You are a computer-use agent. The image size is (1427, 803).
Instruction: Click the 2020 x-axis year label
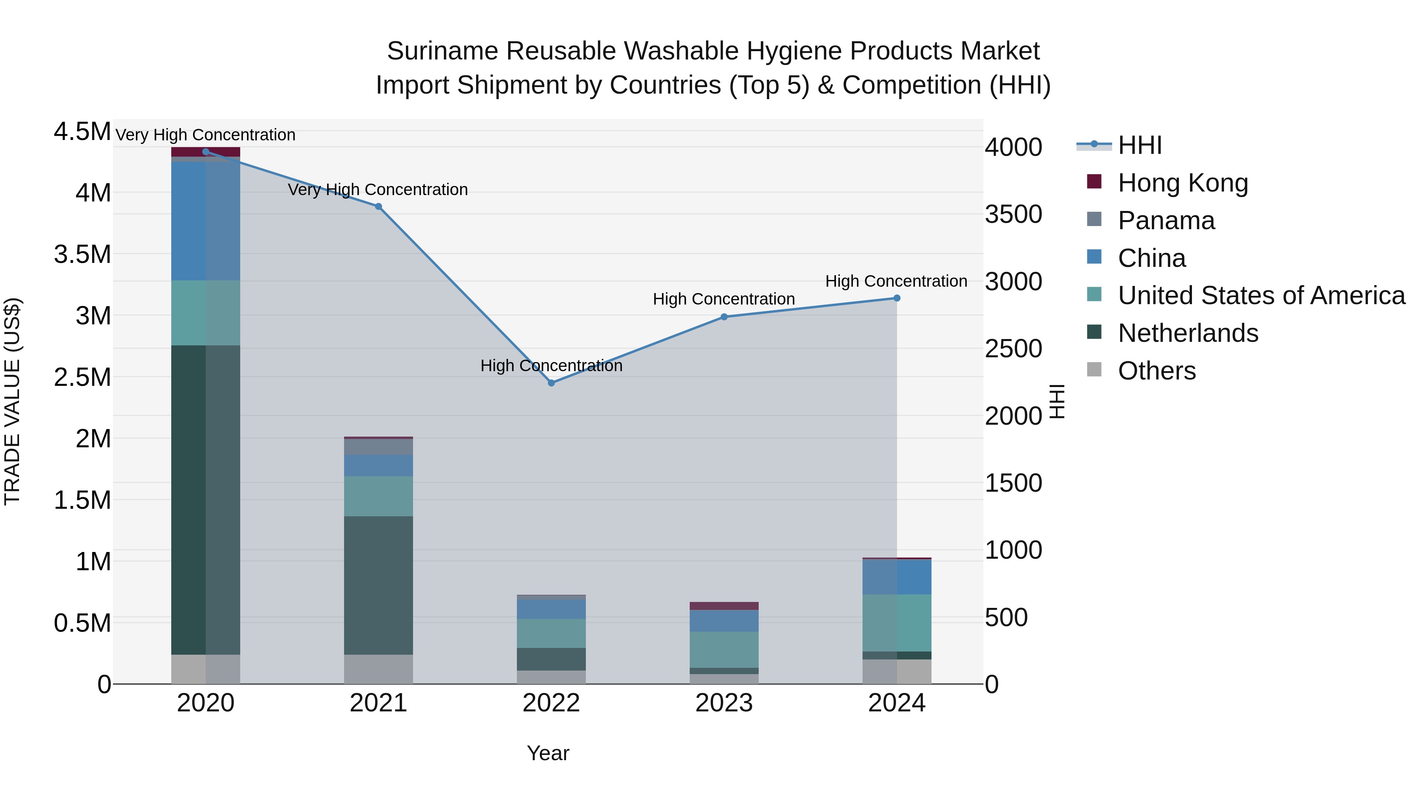pyautogui.click(x=205, y=703)
